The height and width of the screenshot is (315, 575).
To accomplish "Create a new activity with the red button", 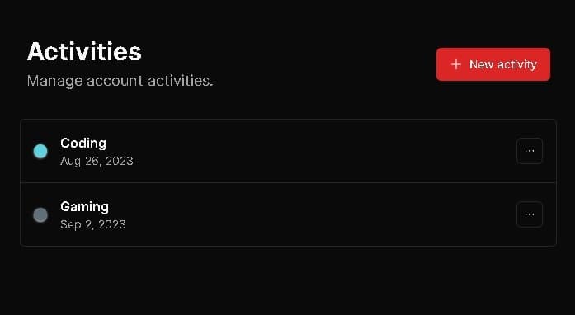I will [493, 64].
